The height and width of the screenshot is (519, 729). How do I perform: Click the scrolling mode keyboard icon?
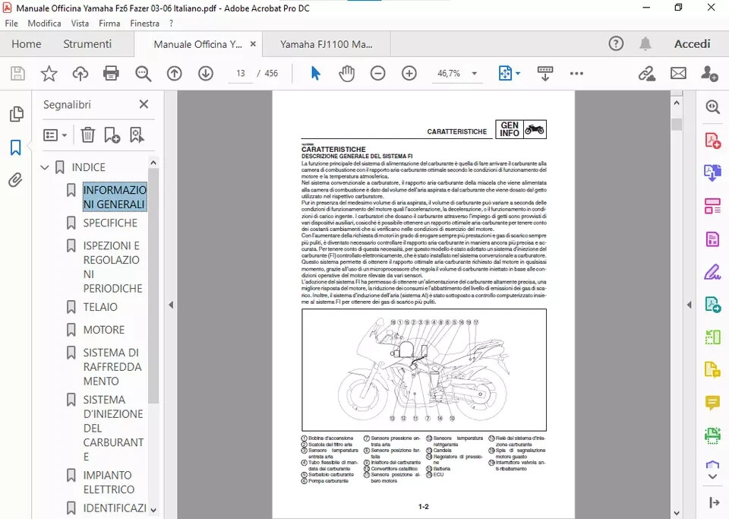point(545,74)
